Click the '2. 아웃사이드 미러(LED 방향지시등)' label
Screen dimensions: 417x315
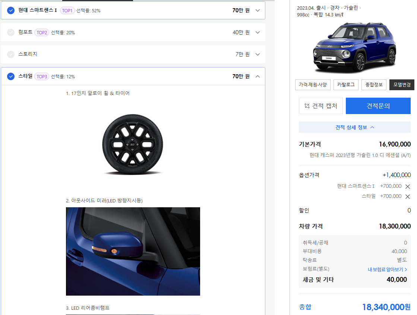(104, 201)
